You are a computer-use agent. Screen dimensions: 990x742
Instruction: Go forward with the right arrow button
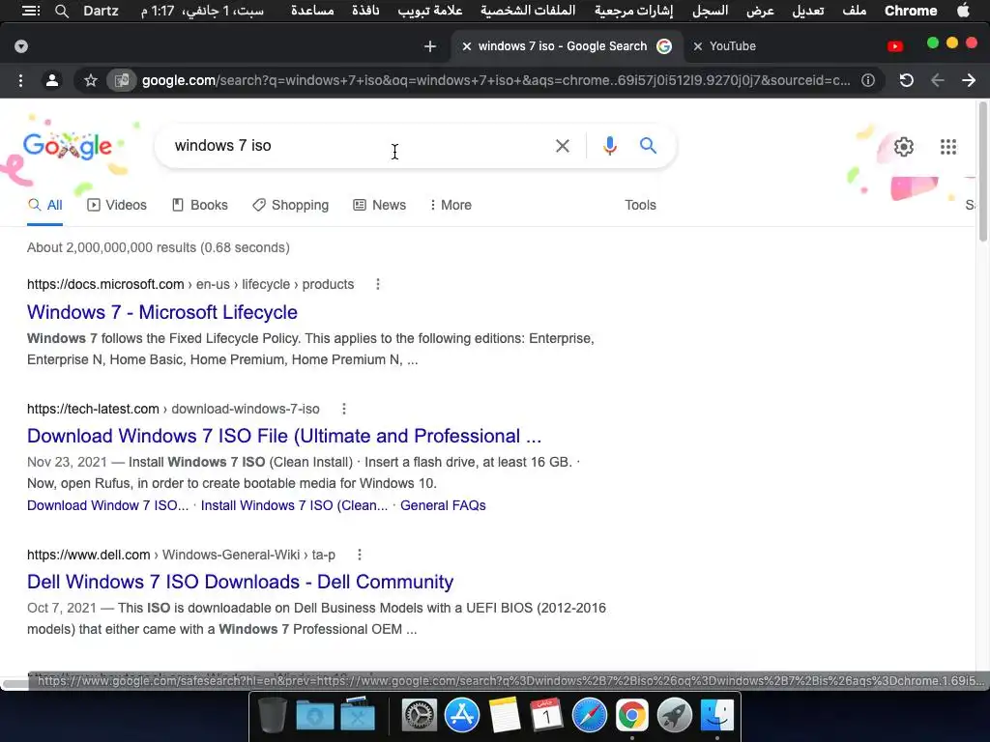pyautogui.click(x=969, y=80)
